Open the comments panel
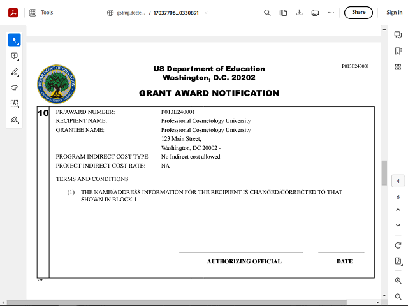The width and height of the screenshot is (408, 306). pyautogui.click(x=398, y=34)
